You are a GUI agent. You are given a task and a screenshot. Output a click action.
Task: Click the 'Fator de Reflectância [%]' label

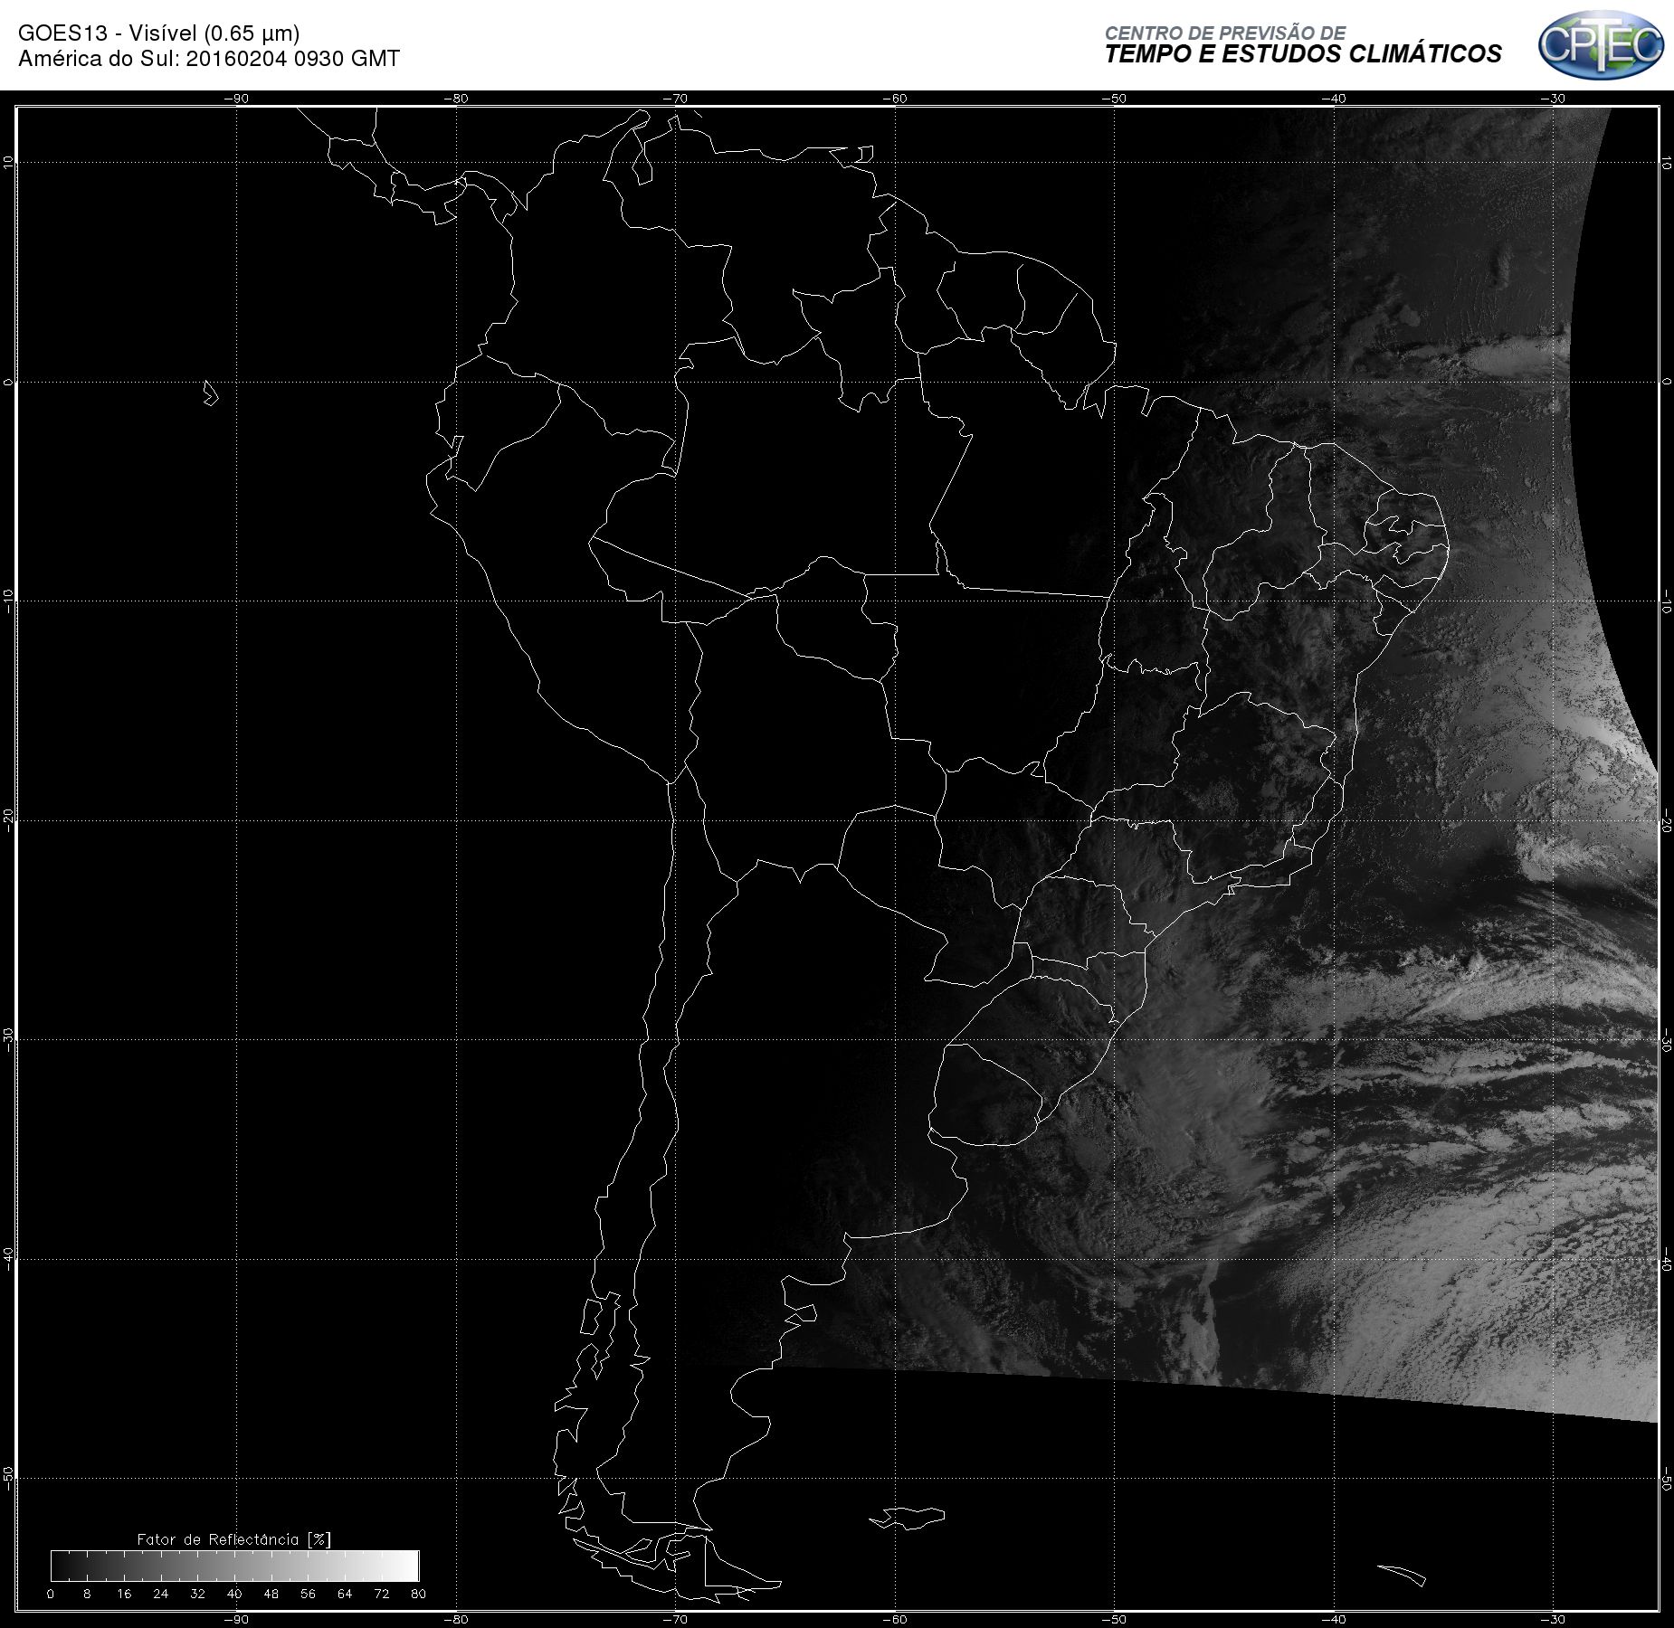(x=233, y=1538)
